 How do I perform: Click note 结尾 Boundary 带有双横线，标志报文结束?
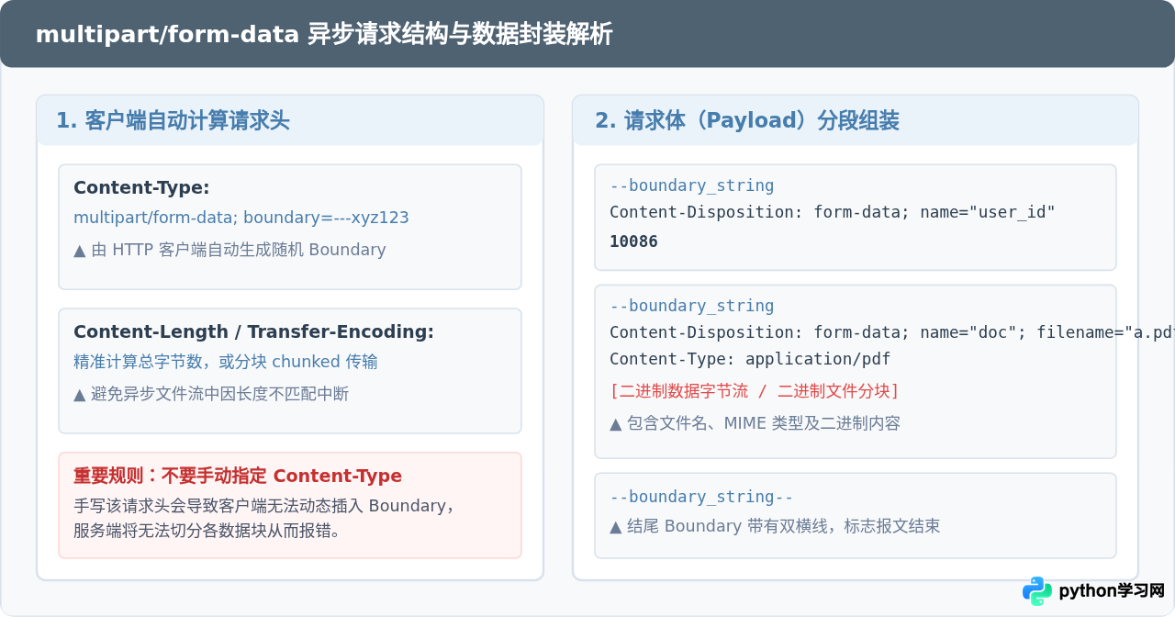click(x=775, y=526)
